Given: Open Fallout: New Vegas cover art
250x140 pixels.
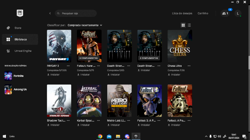Looking at the screenshot, I should point(89,46).
